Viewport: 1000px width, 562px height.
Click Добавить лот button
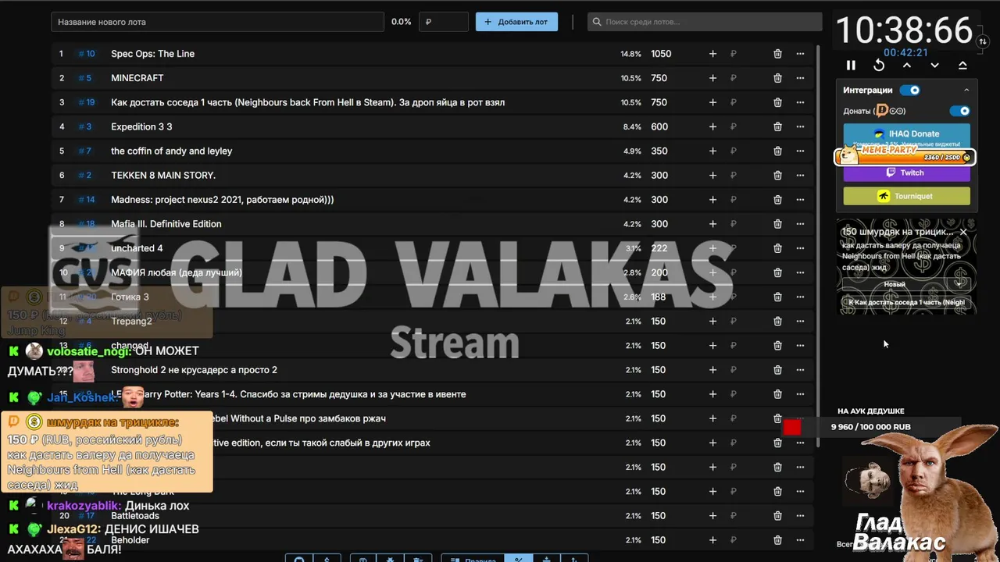tap(516, 22)
